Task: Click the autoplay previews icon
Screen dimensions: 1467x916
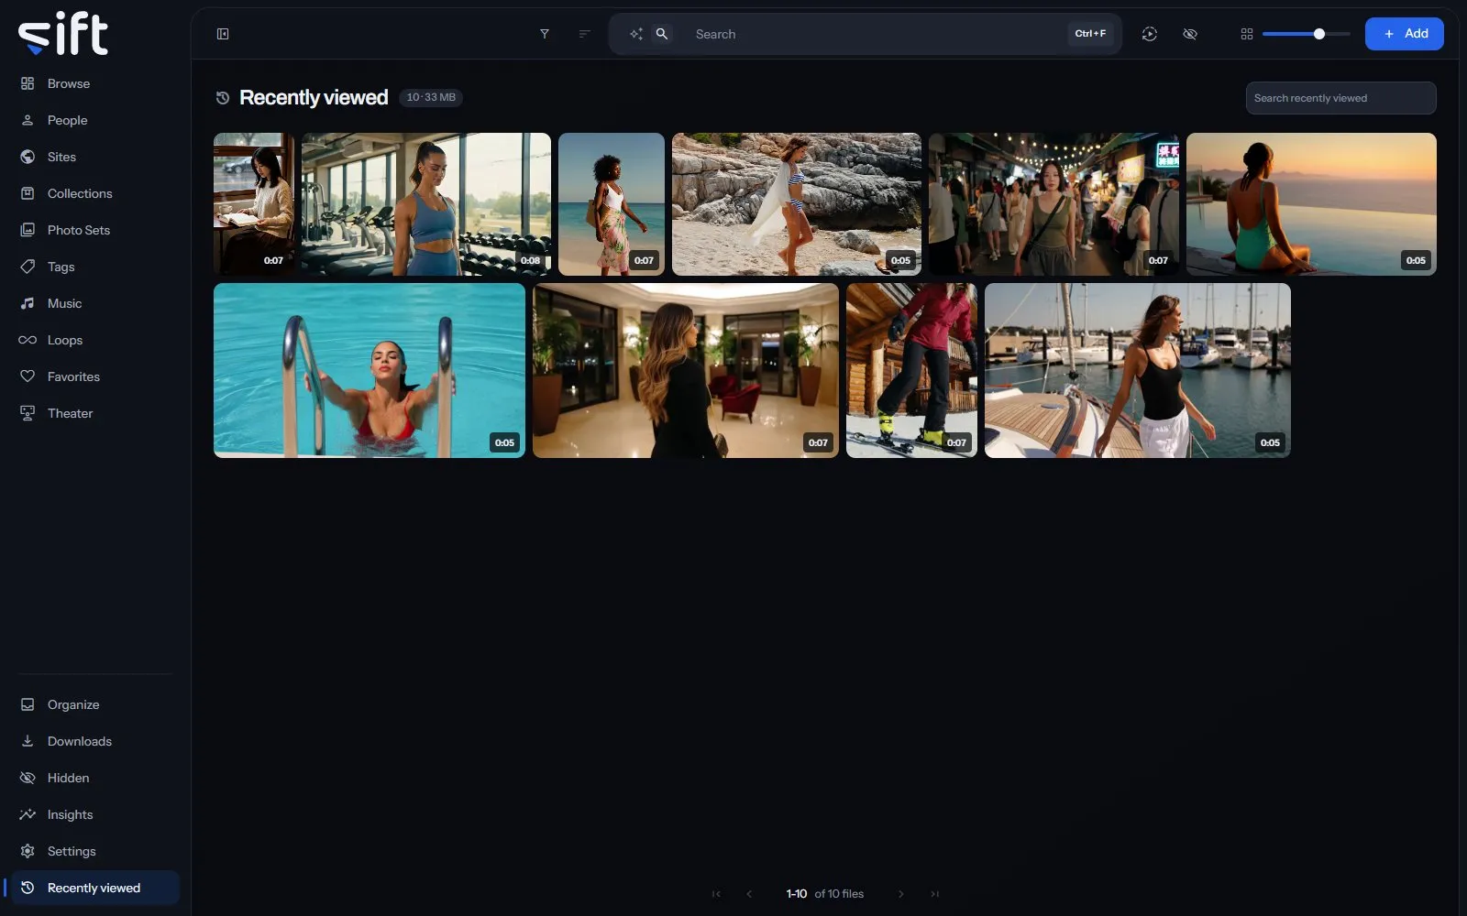Action: coord(1150,34)
